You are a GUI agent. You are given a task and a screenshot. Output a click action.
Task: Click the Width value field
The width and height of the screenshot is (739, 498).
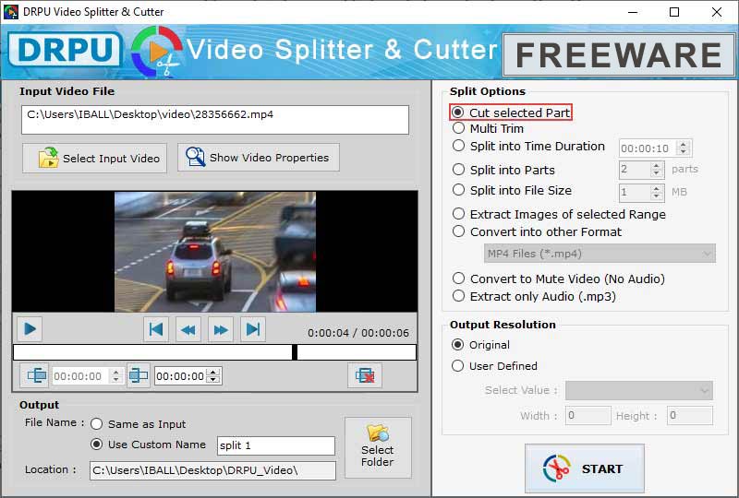tap(588, 416)
